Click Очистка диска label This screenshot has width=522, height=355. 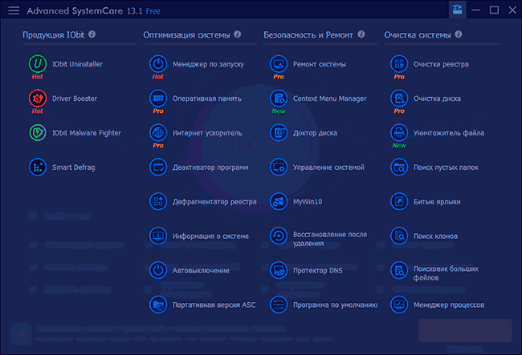(437, 99)
